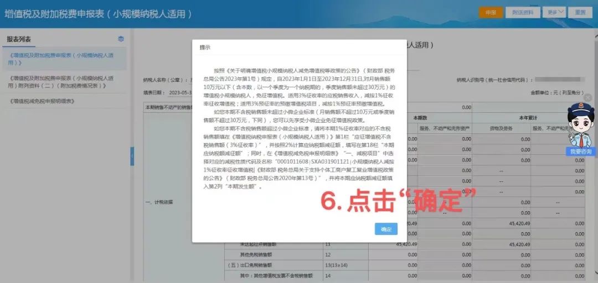Click 确定 in the 提示 dialog
The height and width of the screenshot is (283, 598).
tap(386, 229)
